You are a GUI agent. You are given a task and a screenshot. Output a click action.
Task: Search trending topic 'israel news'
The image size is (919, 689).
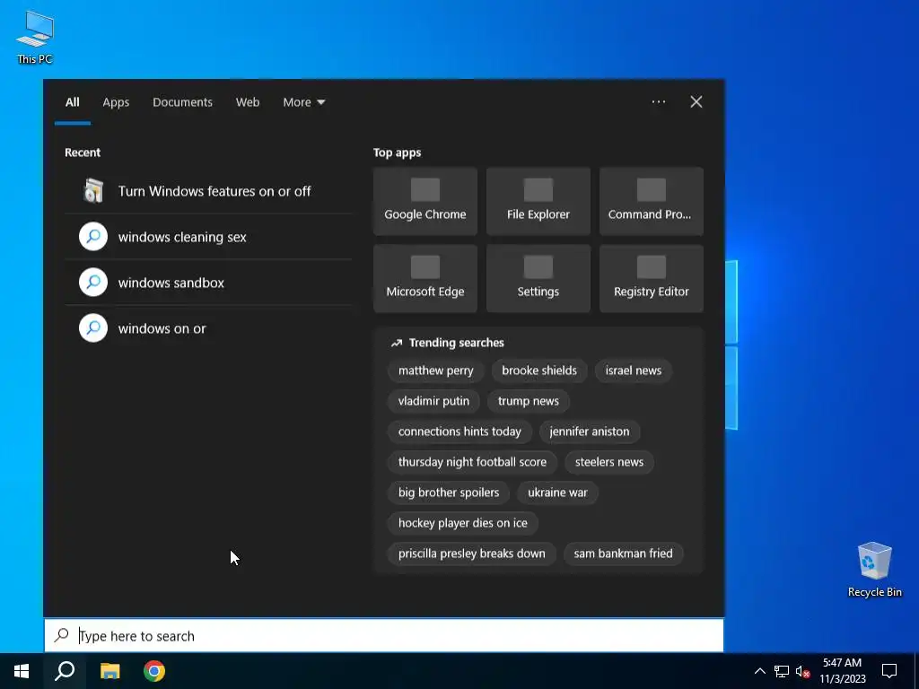coord(633,371)
